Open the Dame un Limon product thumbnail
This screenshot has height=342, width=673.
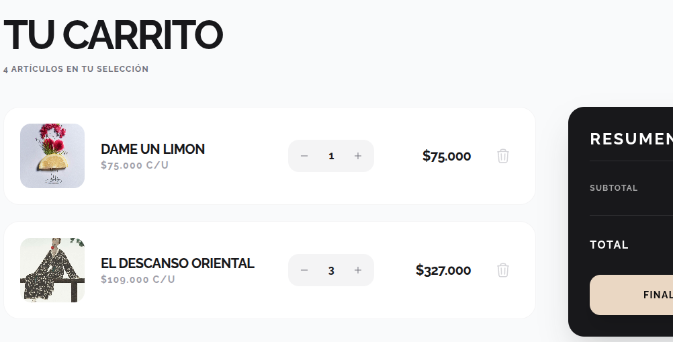point(52,156)
